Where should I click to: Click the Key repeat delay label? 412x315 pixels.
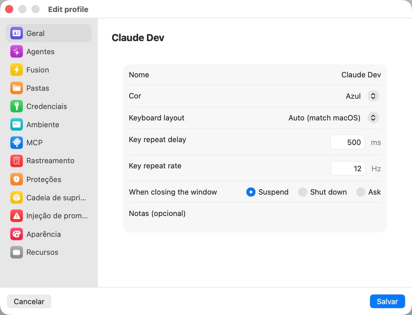pos(157,140)
